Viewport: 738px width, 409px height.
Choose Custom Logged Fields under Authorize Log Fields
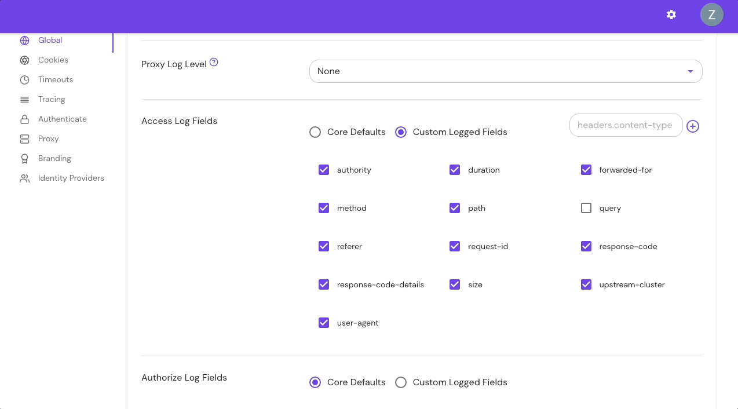tap(401, 382)
